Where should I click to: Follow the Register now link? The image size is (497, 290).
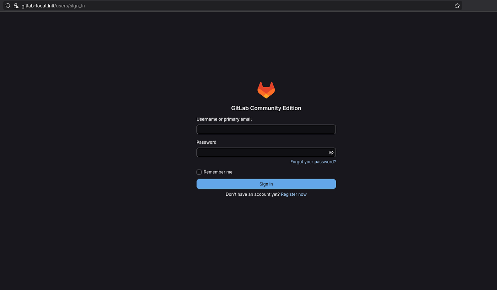coord(294,194)
